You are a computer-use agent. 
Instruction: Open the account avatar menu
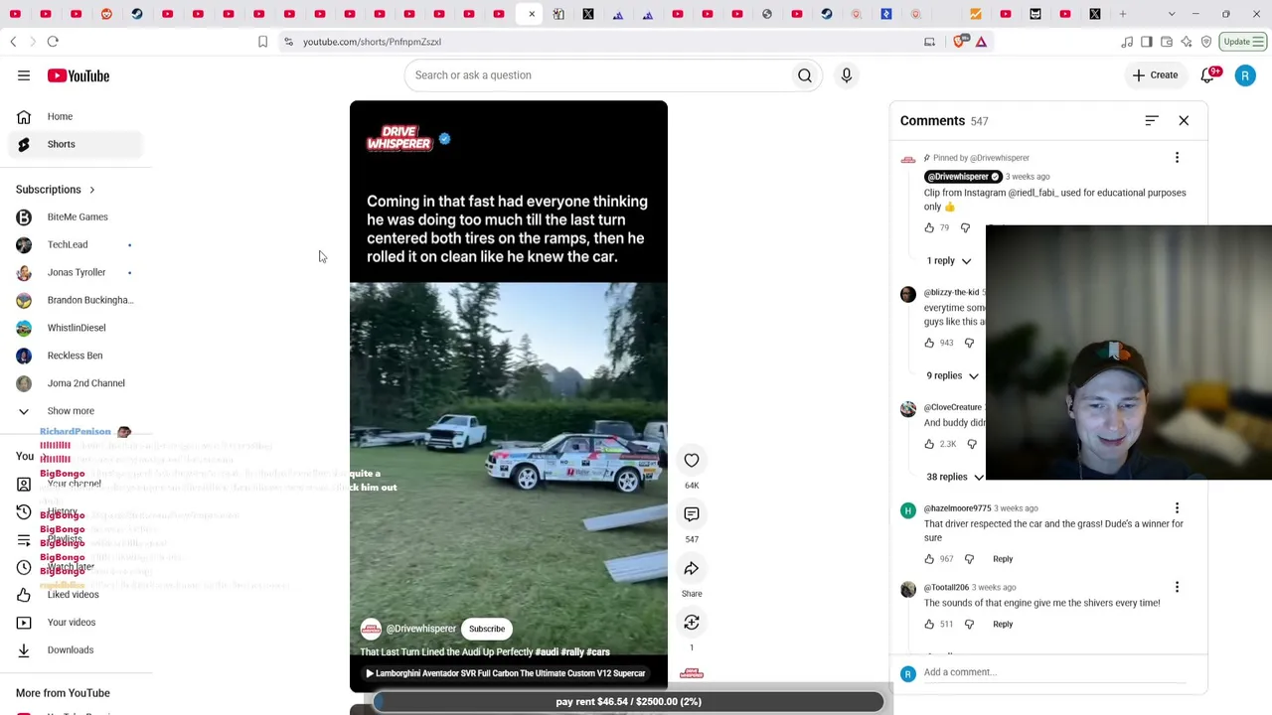point(1245,75)
